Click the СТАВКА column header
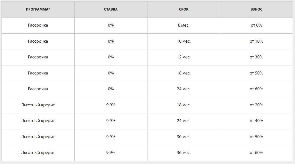Viewport: 295px width, 164px height. tap(111, 9)
